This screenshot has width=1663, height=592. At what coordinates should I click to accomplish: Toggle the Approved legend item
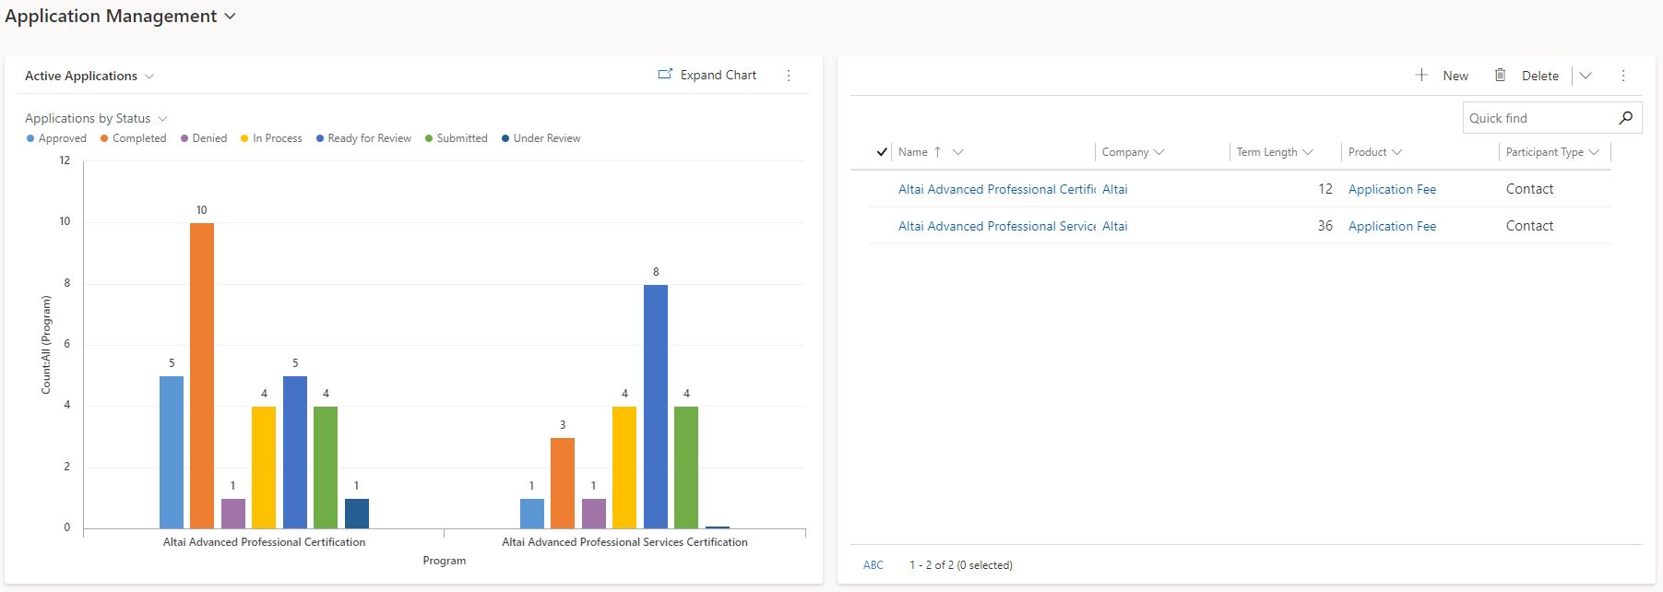click(x=56, y=138)
